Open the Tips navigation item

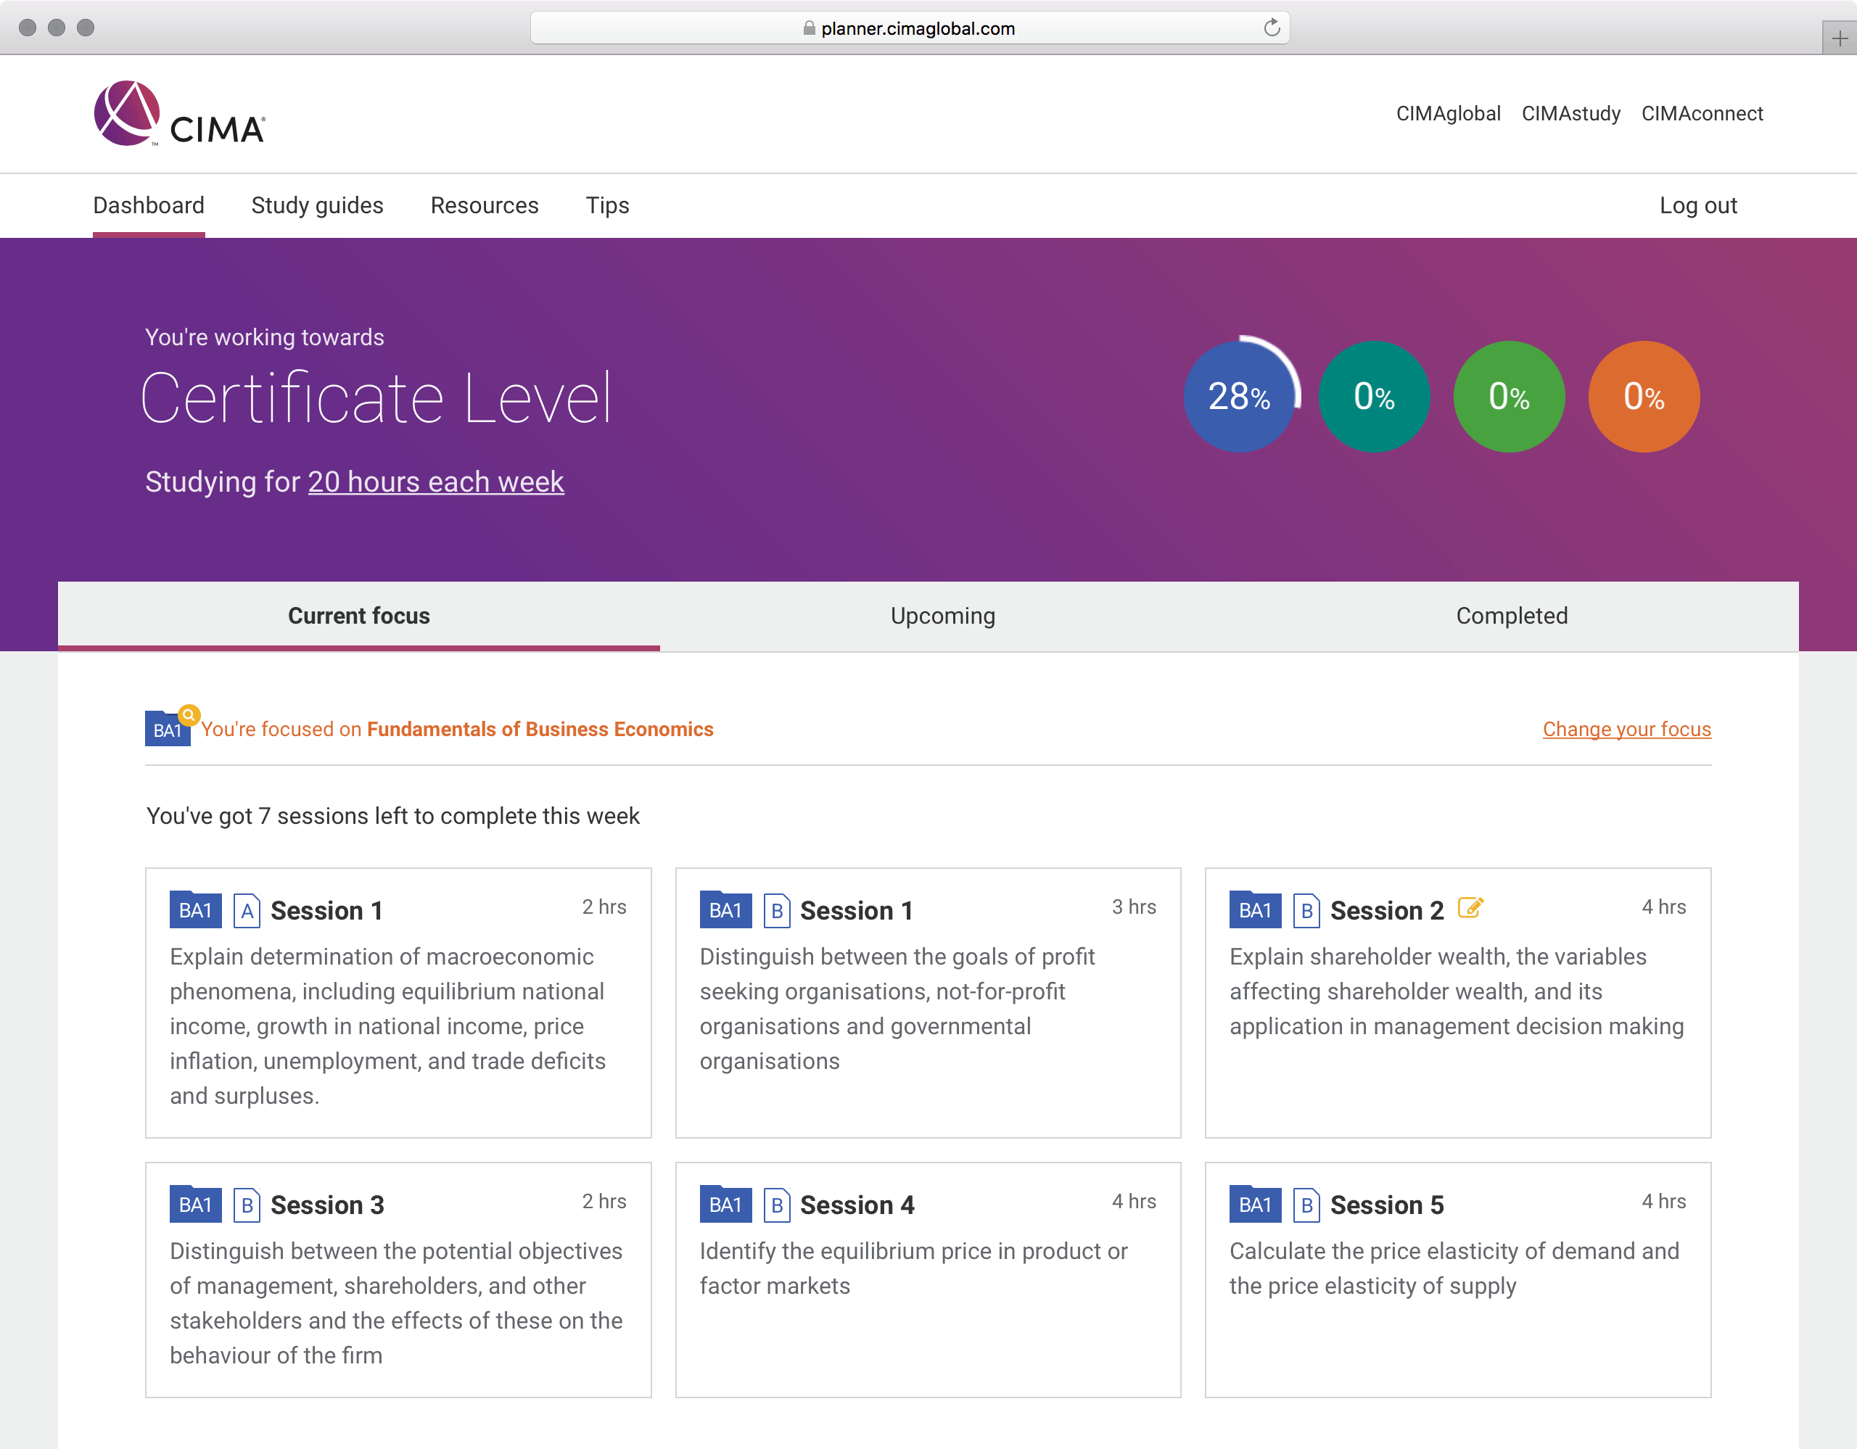coord(607,206)
